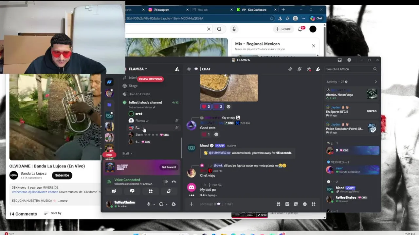Click @dvrk mention in chat message
The width and height of the screenshot is (419, 235).
click(x=218, y=165)
